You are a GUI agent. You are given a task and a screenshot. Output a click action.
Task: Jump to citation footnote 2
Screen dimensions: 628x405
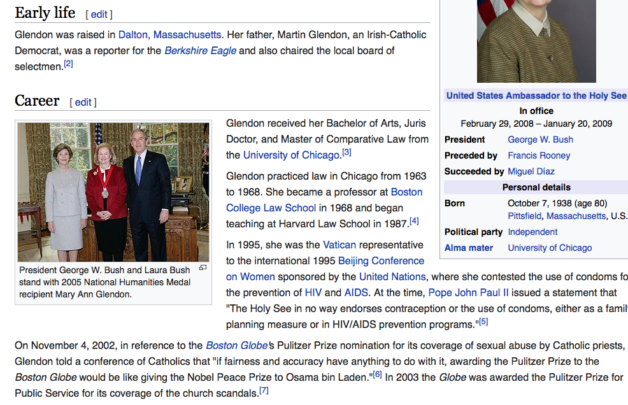(x=68, y=64)
